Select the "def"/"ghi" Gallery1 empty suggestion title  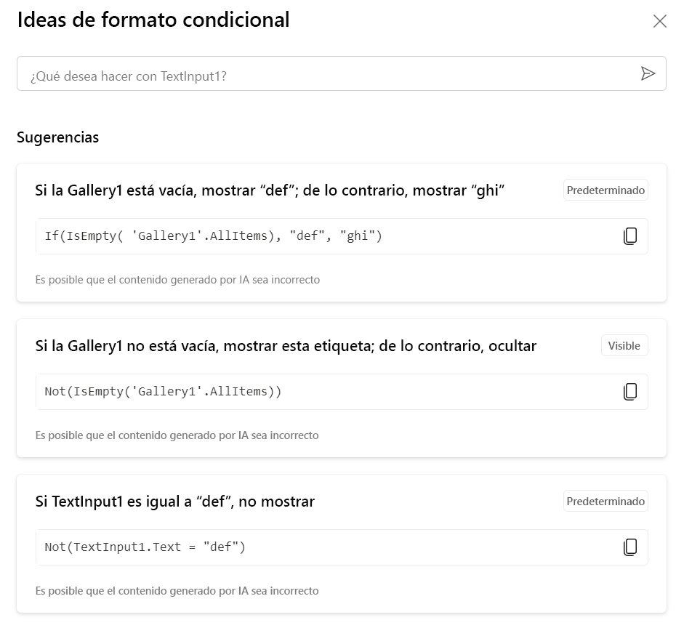pyautogui.click(x=270, y=190)
